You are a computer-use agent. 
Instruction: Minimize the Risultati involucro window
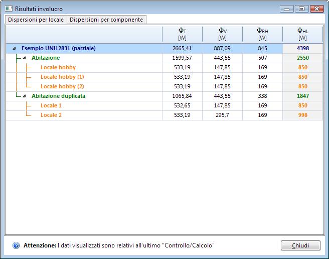coord(287,9)
